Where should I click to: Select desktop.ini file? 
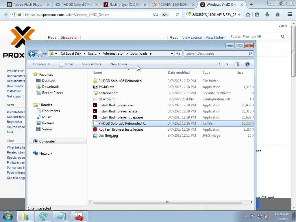(x=107, y=99)
